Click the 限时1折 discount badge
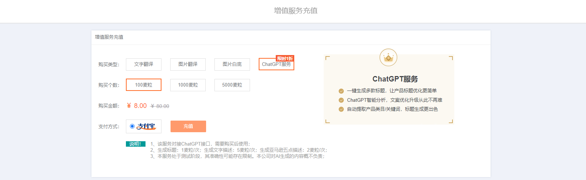 [285, 58]
